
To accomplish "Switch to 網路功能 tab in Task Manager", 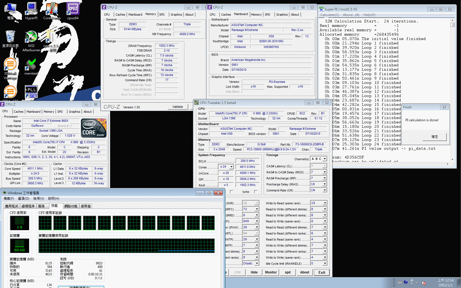I will point(71,206).
